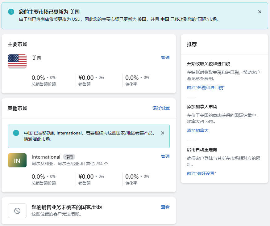Click 美国 sales ¥0.00 value
This screenshot has height=226, width=270.
coord(86,78)
